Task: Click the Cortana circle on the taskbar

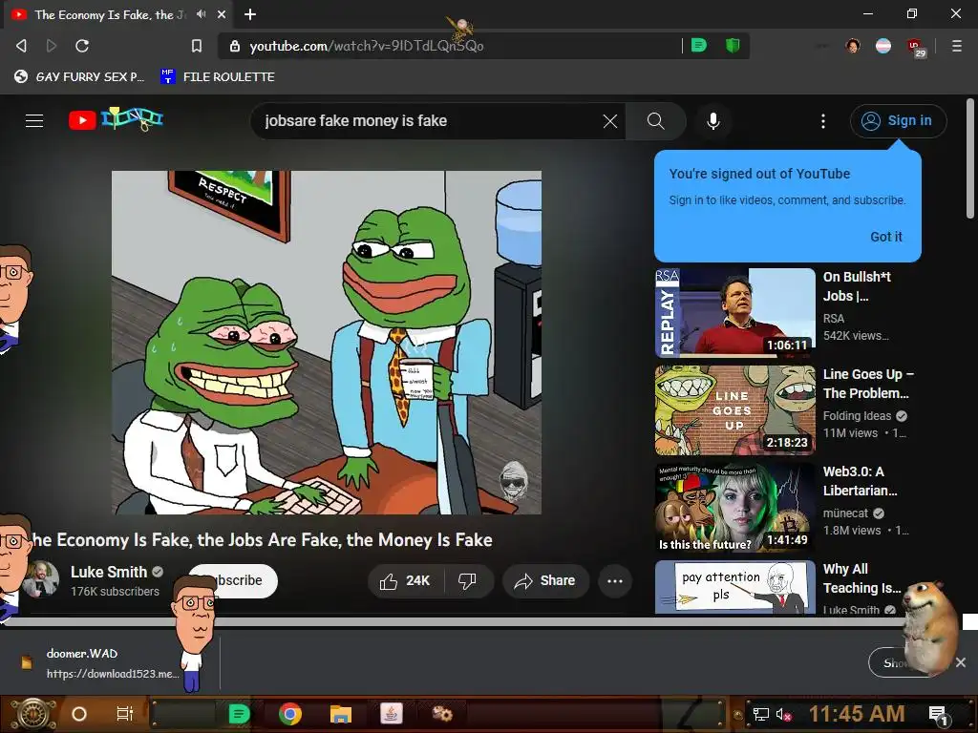Action: pyautogui.click(x=79, y=714)
